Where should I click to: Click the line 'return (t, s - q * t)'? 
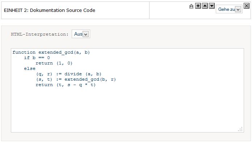[x=66, y=85]
